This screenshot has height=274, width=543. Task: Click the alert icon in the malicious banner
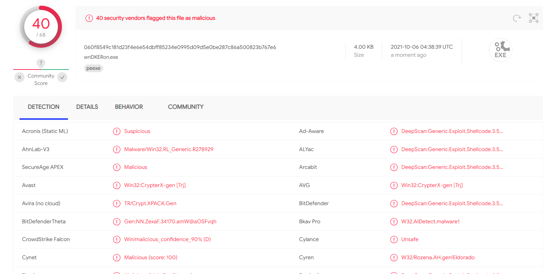coord(89,18)
